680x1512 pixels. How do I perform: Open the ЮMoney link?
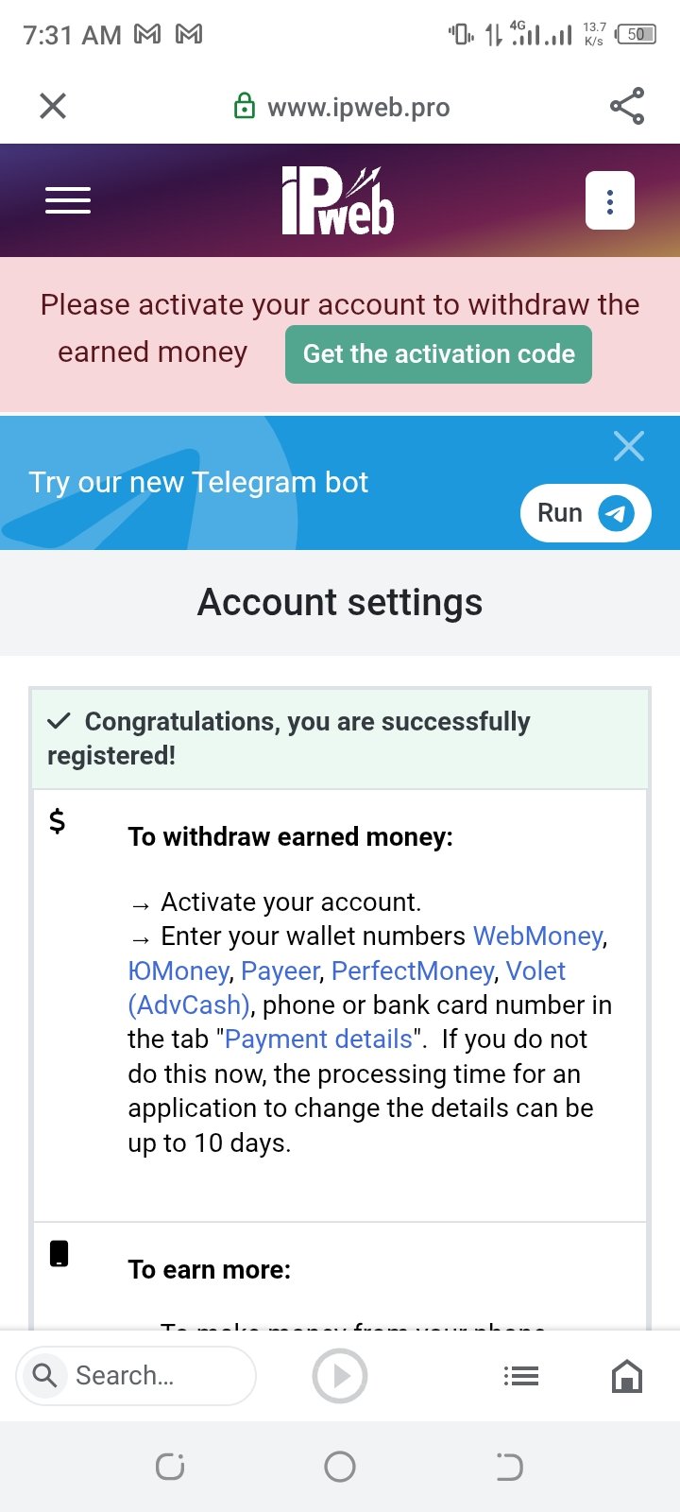(x=178, y=971)
